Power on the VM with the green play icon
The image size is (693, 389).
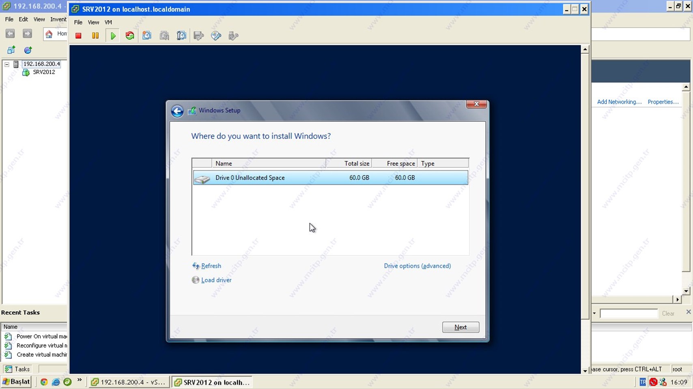[x=113, y=36]
